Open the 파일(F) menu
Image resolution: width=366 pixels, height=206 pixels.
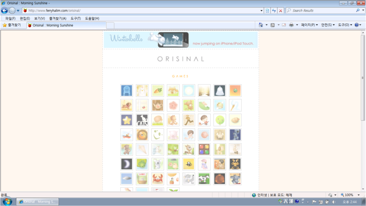tap(10, 18)
